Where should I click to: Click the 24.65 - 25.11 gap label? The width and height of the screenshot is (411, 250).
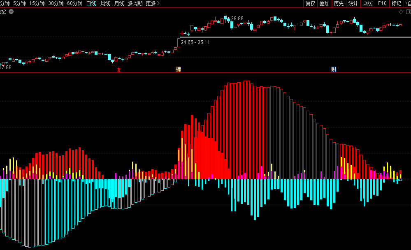195,42
